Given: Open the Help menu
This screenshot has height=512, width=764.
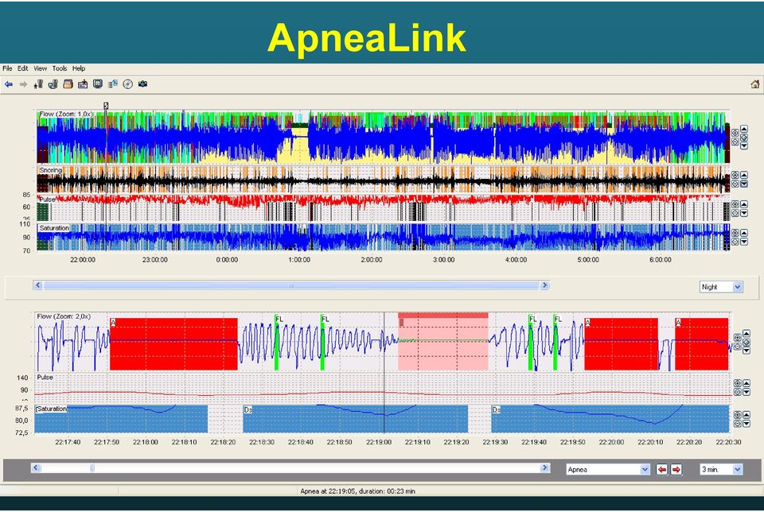Looking at the screenshot, I should pyautogui.click(x=79, y=68).
